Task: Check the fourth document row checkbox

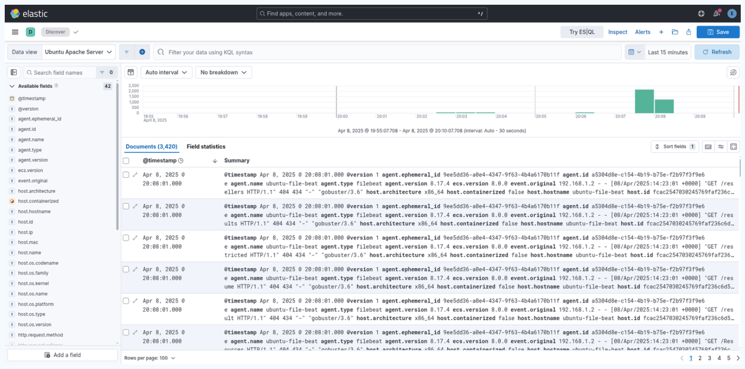Action: tap(126, 269)
